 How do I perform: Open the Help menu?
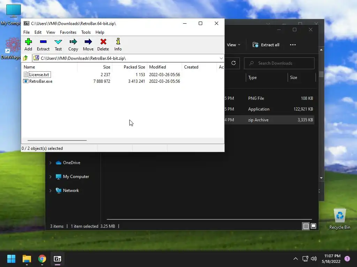100,32
